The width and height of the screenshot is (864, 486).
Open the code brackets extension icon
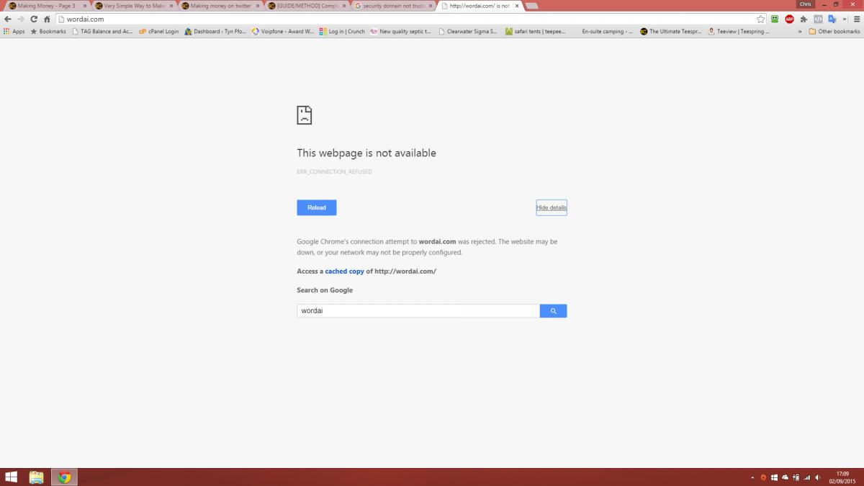coord(818,19)
